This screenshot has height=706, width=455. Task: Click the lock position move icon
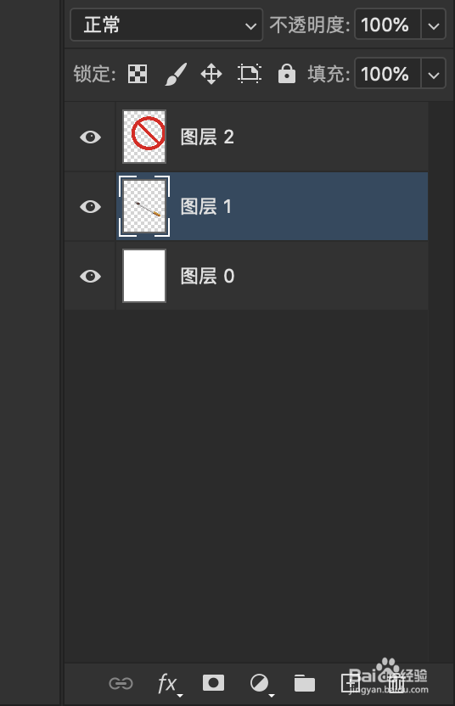point(211,74)
